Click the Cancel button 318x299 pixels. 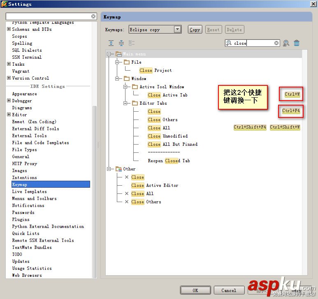229,290
